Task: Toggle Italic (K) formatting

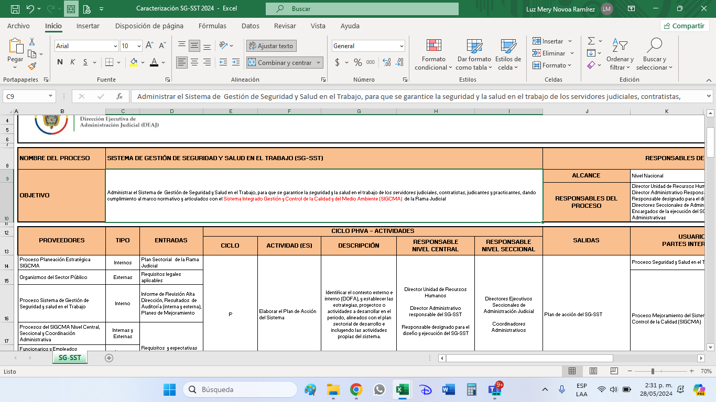Action: click(72, 62)
